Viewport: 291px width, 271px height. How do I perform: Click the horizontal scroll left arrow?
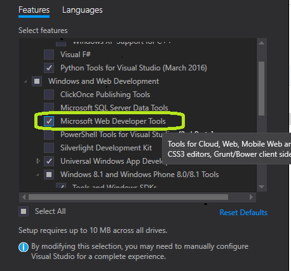pos(24,197)
